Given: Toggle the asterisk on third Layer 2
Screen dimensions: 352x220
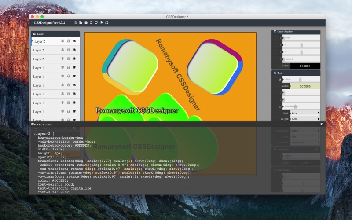Looking at the screenshot, I should (62, 59).
